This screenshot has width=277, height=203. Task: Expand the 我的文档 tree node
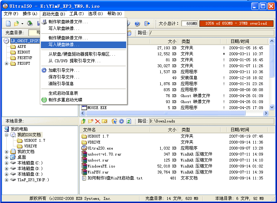(7, 152)
